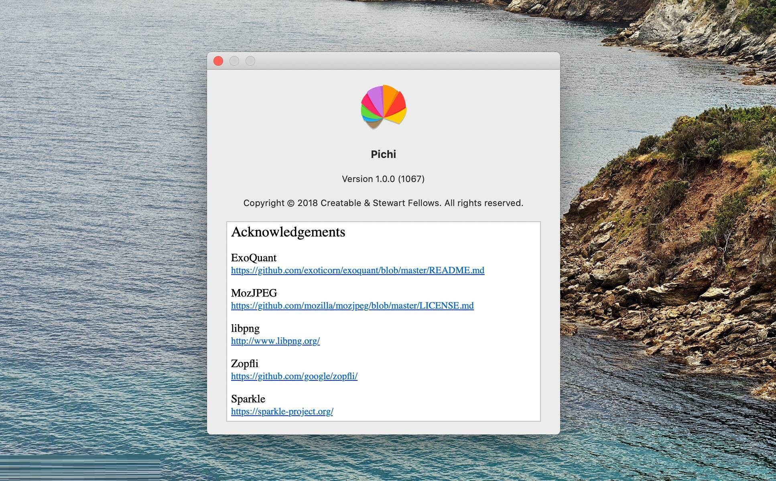
Task: Open the ExoQuant README GitHub link
Action: click(358, 271)
